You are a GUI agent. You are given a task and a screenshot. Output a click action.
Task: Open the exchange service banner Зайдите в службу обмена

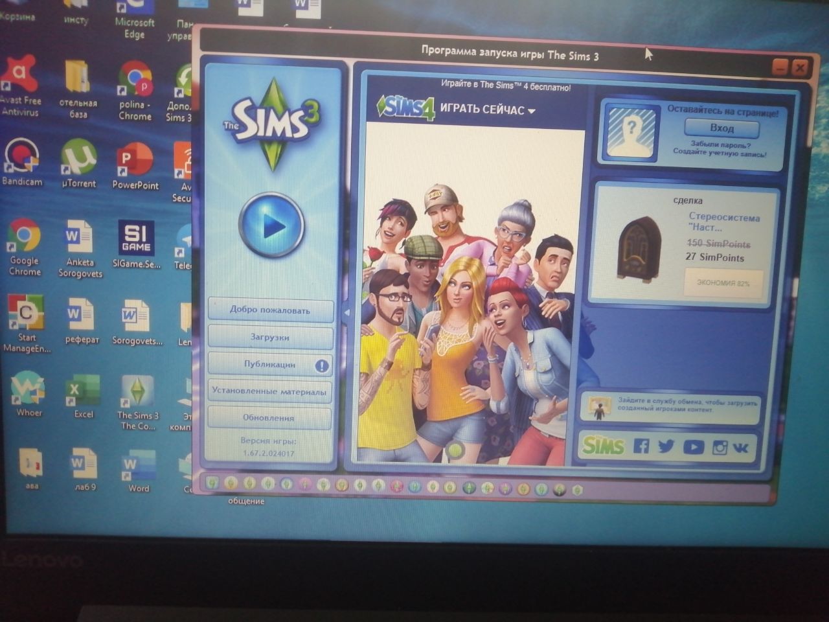pyautogui.click(x=671, y=406)
